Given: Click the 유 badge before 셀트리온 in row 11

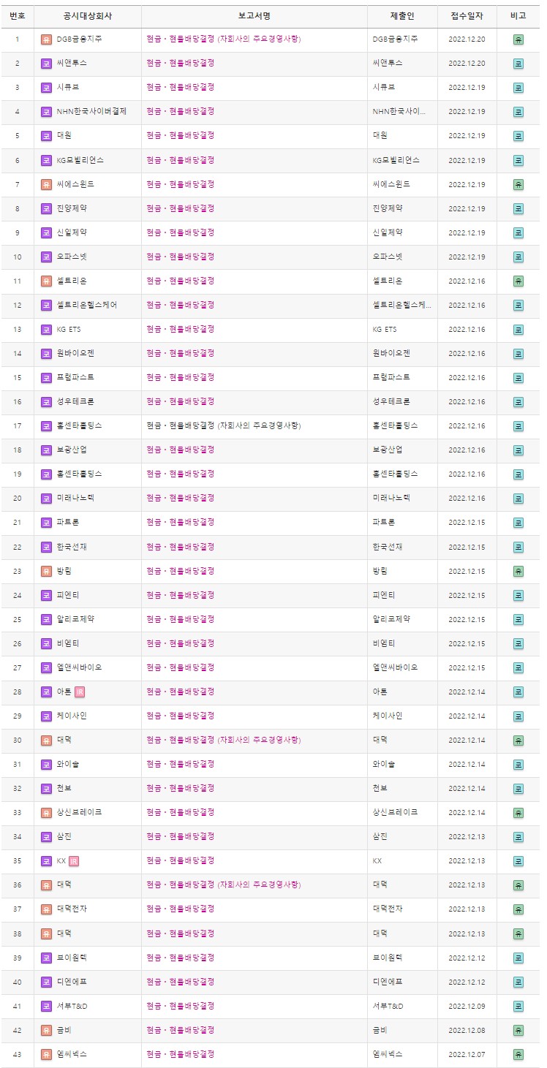Looking at the screenshot, I should point(46,281).
